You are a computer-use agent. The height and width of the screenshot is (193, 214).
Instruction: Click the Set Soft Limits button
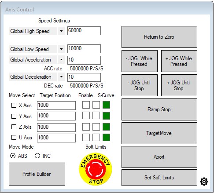(159, 178)
